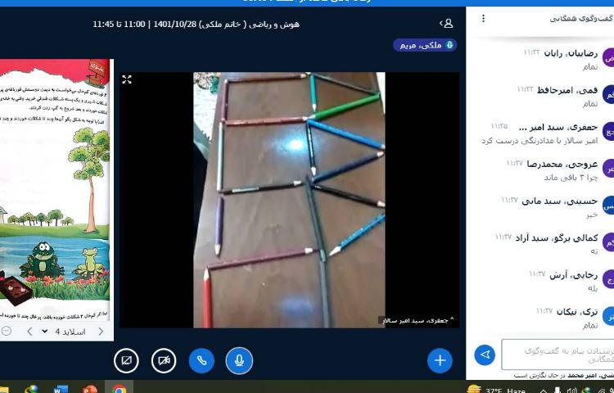Toggle webcam sharing button
614x393 pixels.
pos(164,360)
